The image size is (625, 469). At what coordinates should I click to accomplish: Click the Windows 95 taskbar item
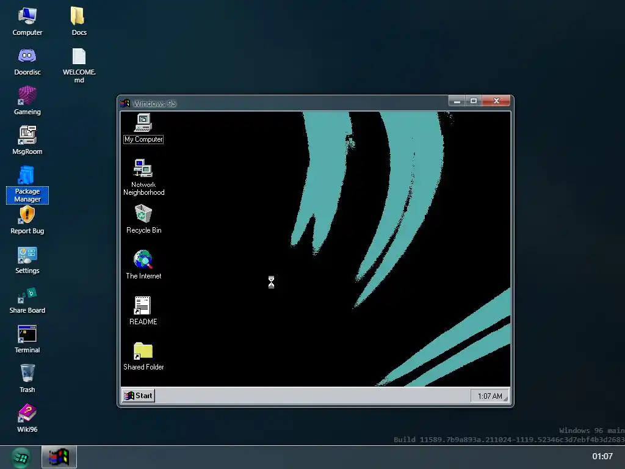[59, 457]
